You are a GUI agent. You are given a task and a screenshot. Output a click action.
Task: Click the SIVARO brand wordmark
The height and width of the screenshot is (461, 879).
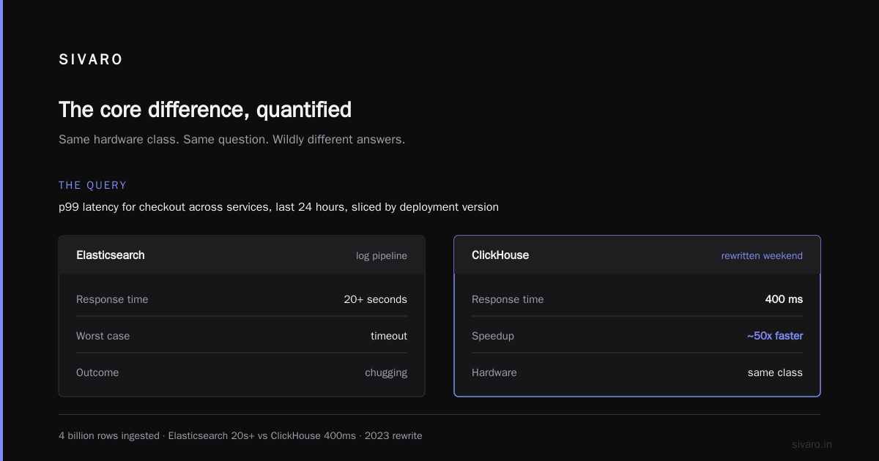point(91,60)
